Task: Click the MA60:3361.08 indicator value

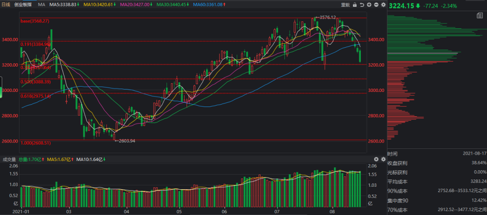Action: (207, 5)
